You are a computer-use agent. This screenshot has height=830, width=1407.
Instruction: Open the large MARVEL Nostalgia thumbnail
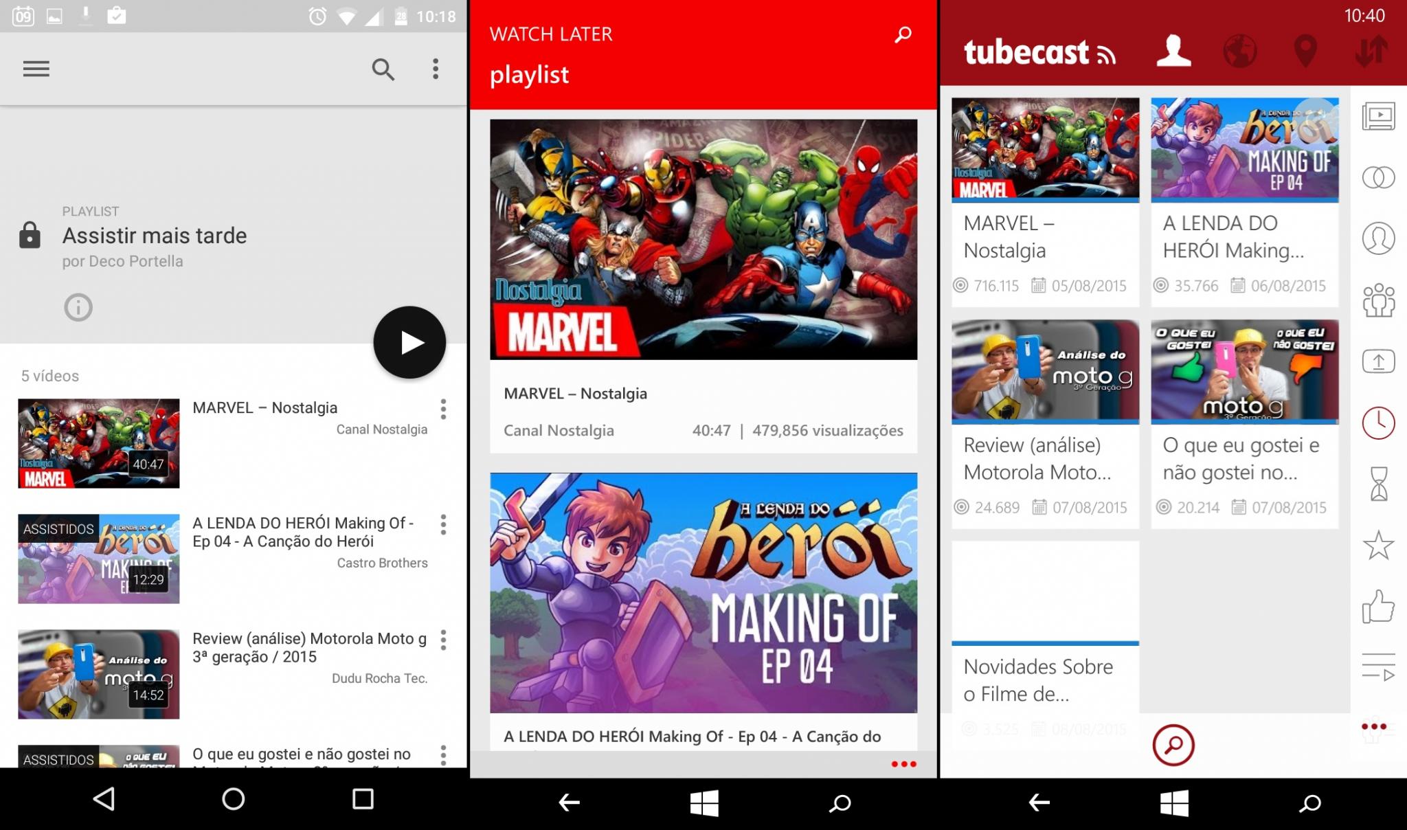coord(703,239)
